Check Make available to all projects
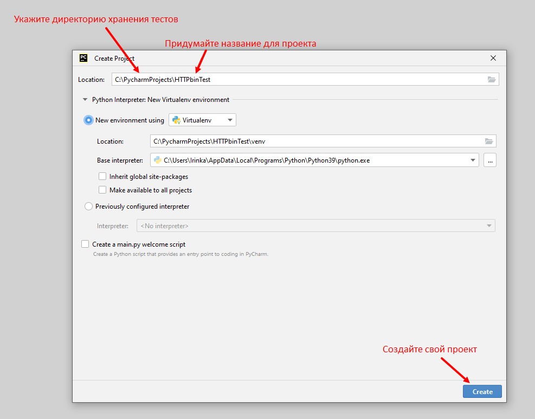Image resolution: width=535 pixels, height=419 pixels. [102, 190]
